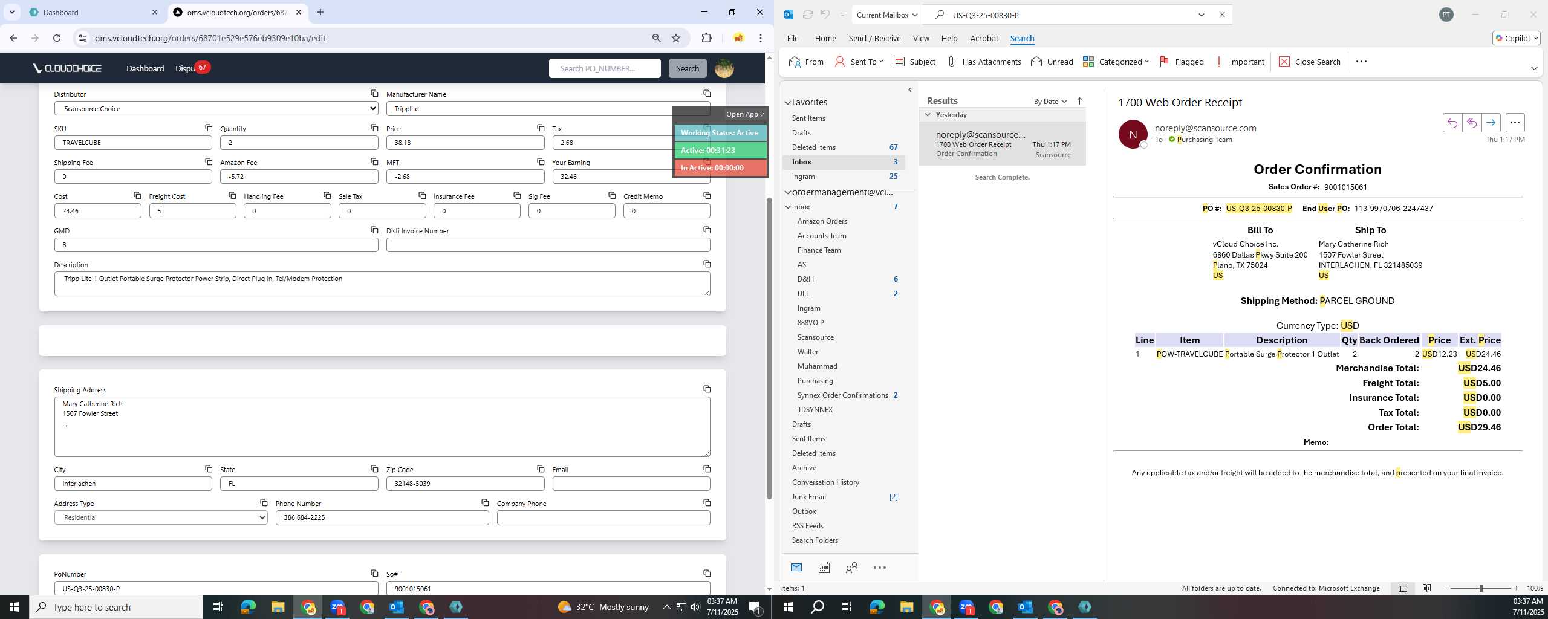Collapse the Favorites folder group
This screenshot has width=1548, height=619.
(x=788, y=103)
